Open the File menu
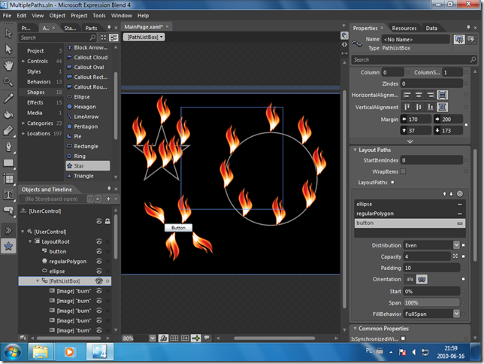Screen dimensions: 484x364 (x=7, y=16)
